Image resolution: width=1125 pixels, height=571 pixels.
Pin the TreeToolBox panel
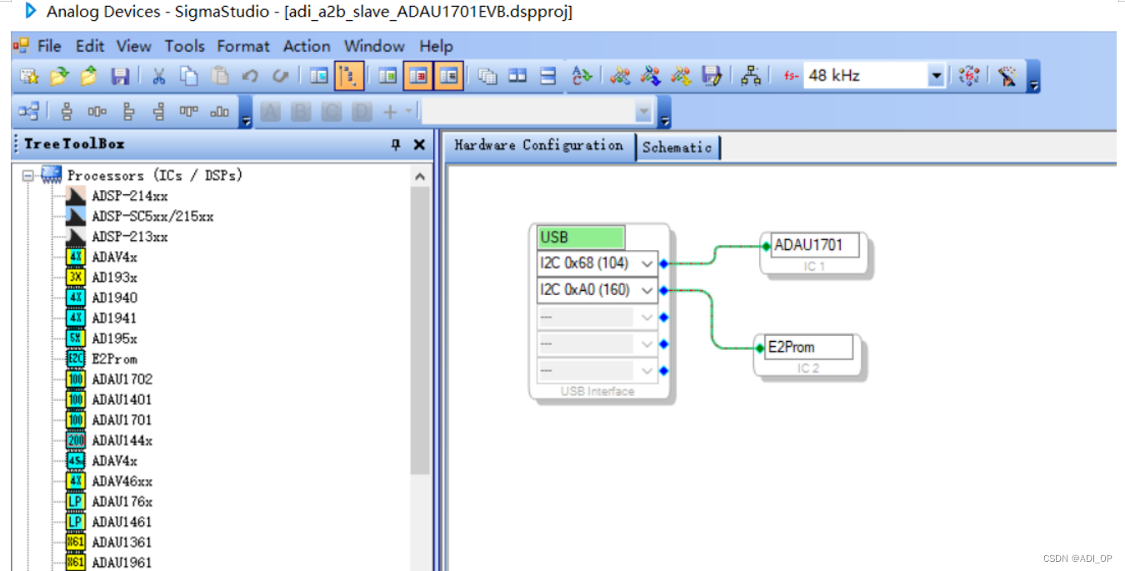pos(396,144)
